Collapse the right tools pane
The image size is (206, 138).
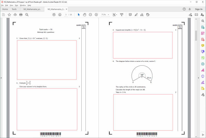[x=198, y=78]
